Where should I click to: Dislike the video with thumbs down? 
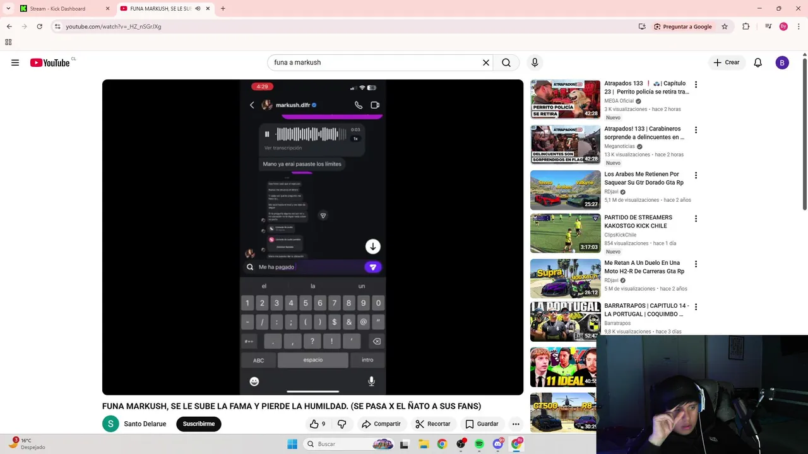click(342, 424)
